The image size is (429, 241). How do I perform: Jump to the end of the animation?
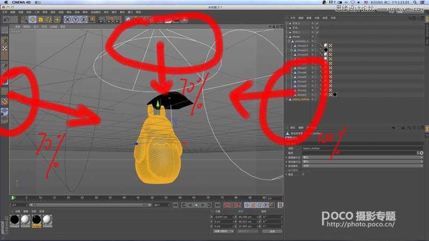pos(217,205)
